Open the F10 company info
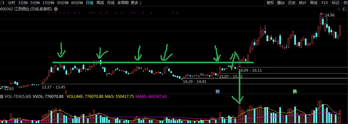Viewport: 348px width, 124px height. [x=325, y=3]
